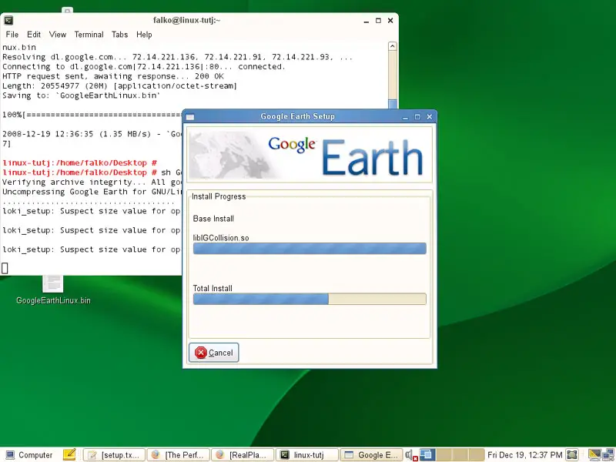Click the terminal window menu icon in title bar
Viewport: 616px width, 462px height.
click(x=8, y=21)
